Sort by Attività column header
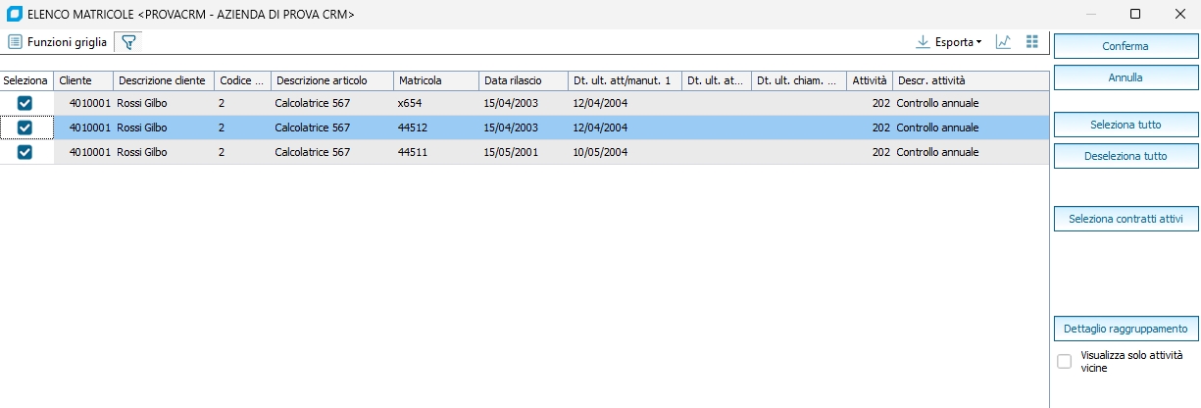The height and width of the screenshot is (408, 1201). [869, 80]
